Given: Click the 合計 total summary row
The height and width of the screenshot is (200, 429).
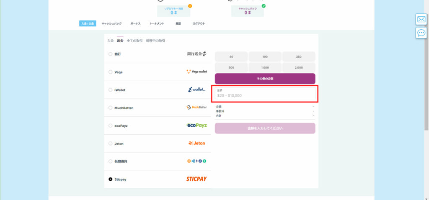Looking at the screenshot, I should tap(265, 116).
